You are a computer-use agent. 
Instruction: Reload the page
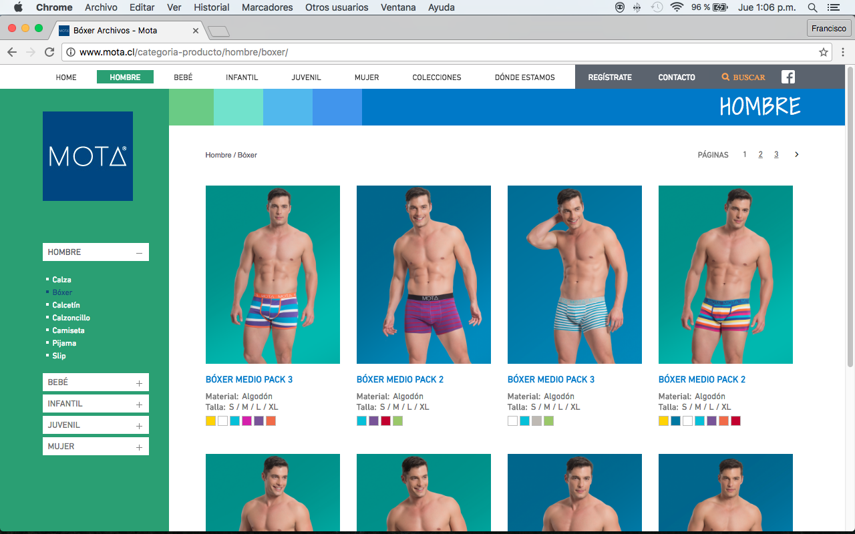pos(49,52)
